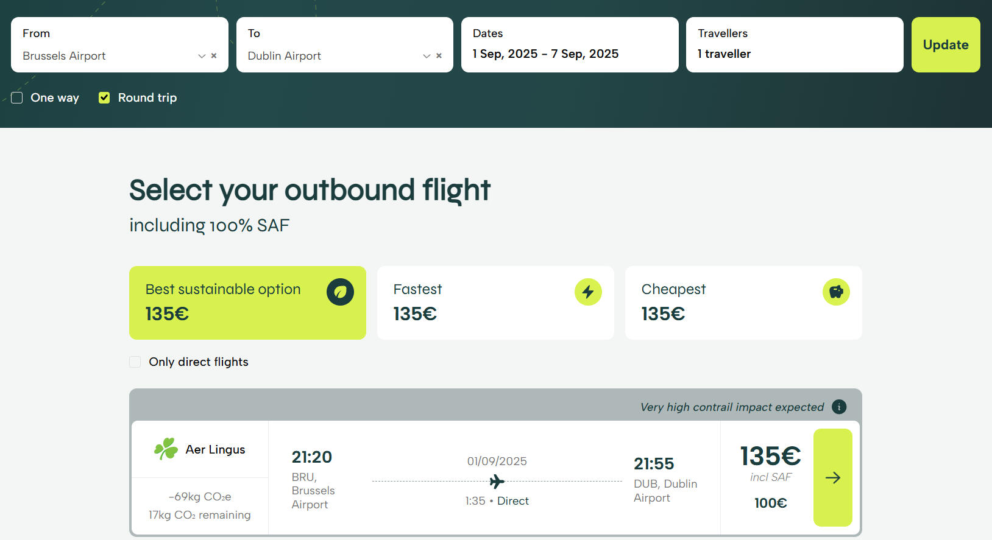Toggle the Round trip checkbox
Image resolution: width=992 pixels, height=540 pixels.
click(104, 98)
